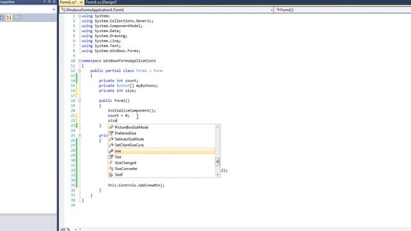
Task: Click the blue field icon beside size
Action: pos(111,151)
